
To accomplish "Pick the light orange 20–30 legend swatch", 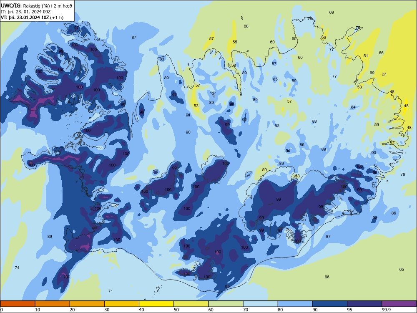I will 87,304.
